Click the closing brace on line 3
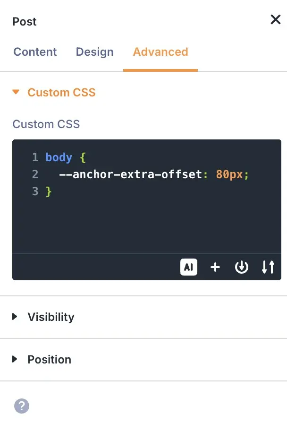 (x=48, y=191)
